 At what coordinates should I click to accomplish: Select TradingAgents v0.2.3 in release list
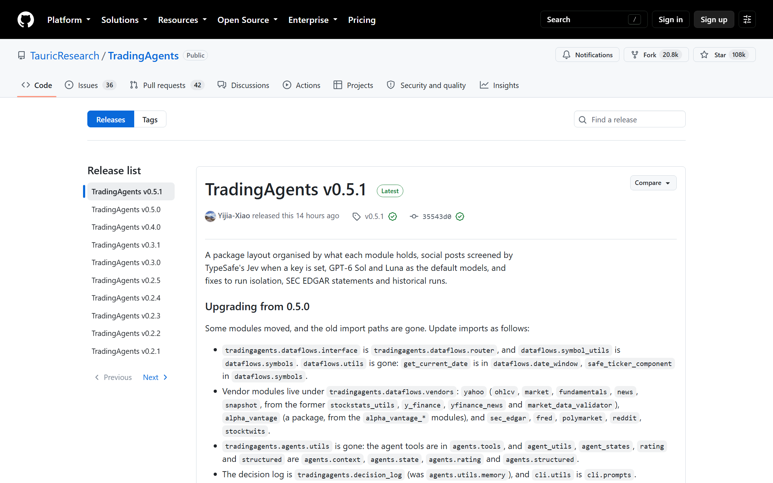tap(131, 316)
